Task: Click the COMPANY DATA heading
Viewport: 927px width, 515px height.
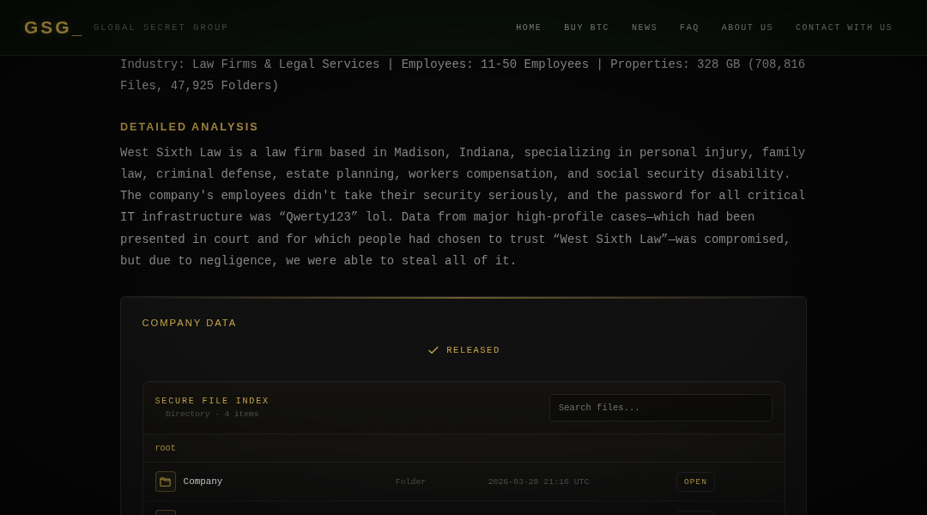Action: coord(189,323)
